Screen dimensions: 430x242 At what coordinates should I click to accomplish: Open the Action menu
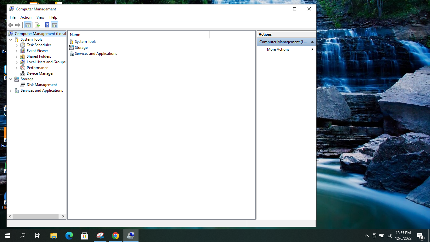[x=26, y=17]
